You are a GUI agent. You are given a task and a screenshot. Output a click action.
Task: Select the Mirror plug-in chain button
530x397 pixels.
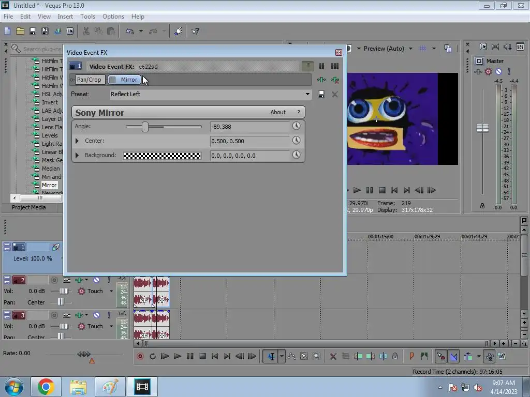[x=124, y=80]
